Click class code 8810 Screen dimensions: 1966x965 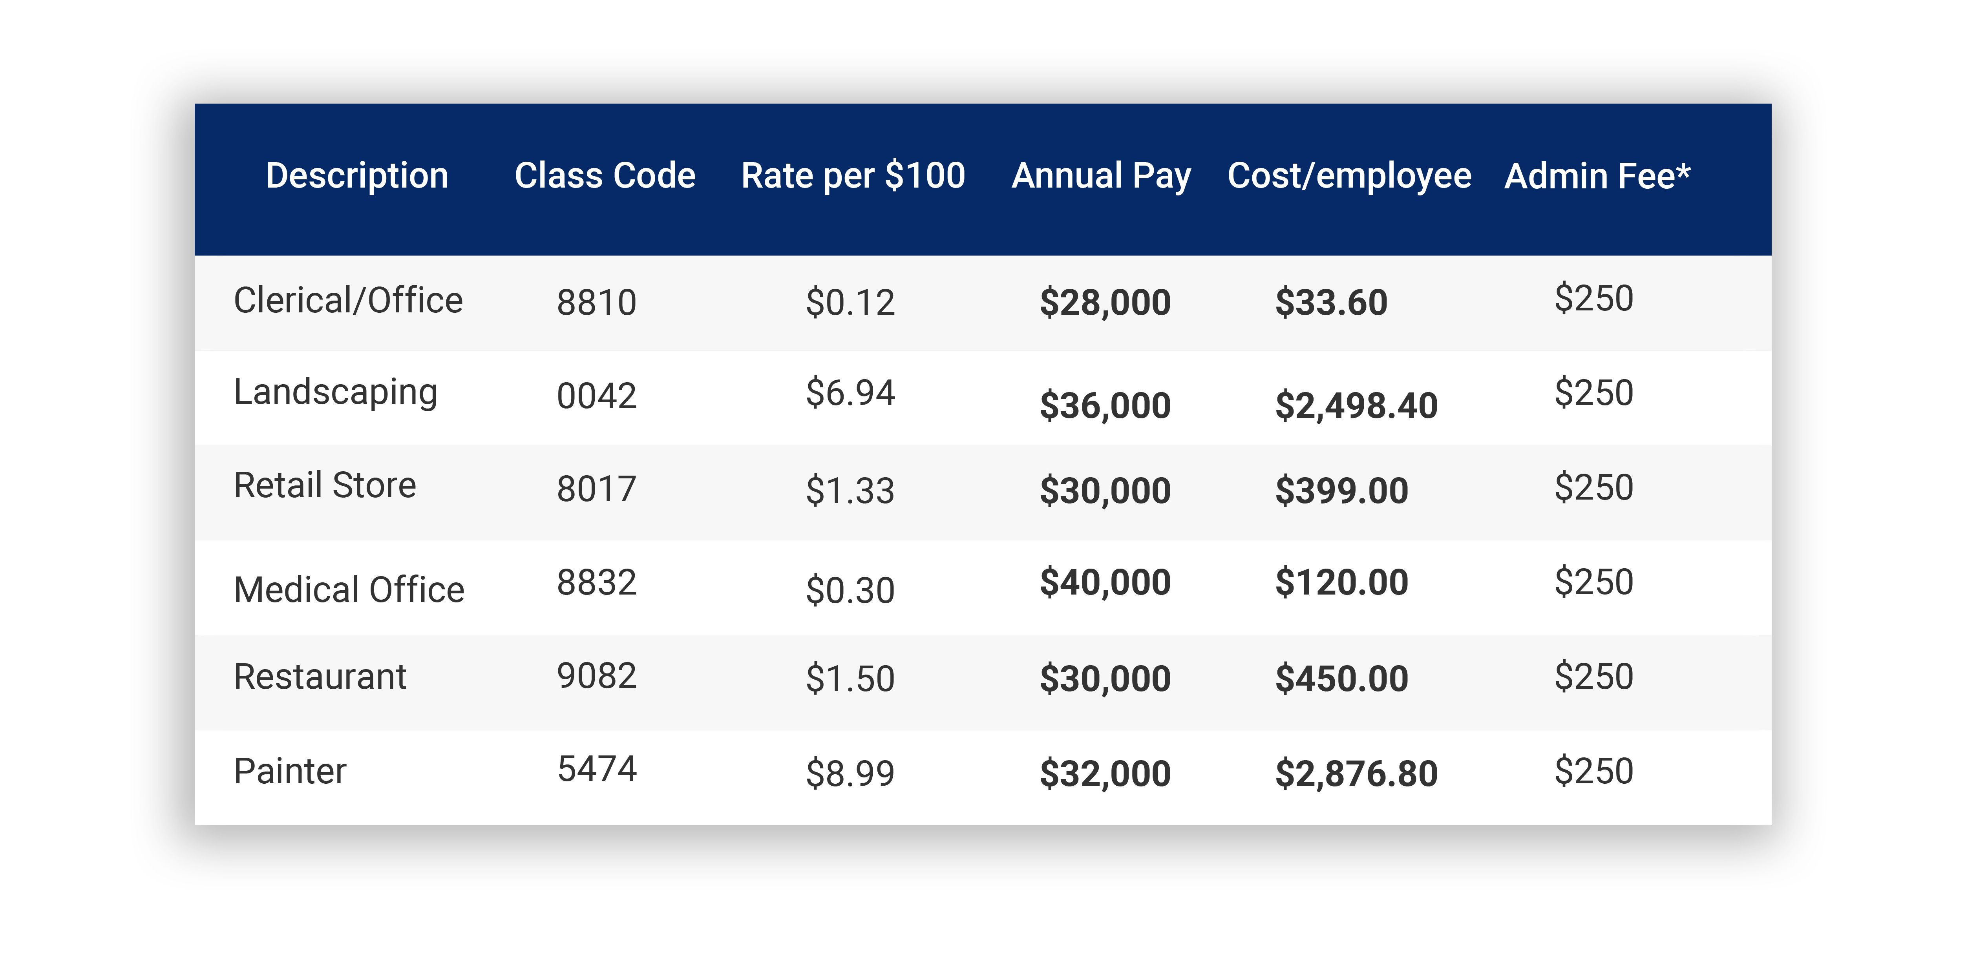(596, 303)
